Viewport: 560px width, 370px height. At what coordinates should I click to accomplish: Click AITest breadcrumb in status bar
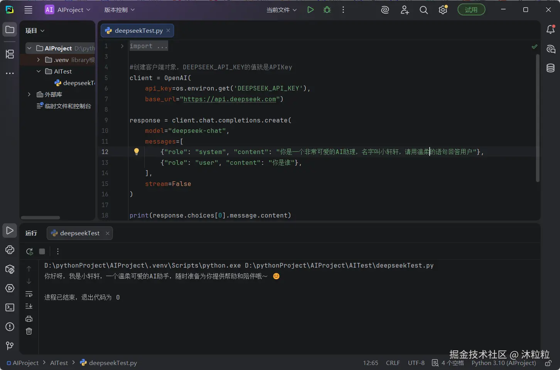pyautogui.click(x=59, y=363)
